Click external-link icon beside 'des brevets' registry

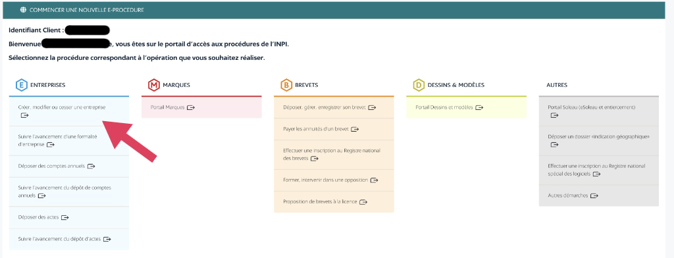[x=314, y=159]
